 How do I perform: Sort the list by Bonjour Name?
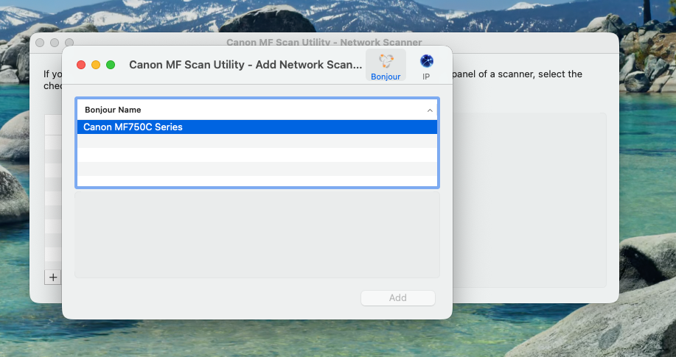(x=257, y=110)
